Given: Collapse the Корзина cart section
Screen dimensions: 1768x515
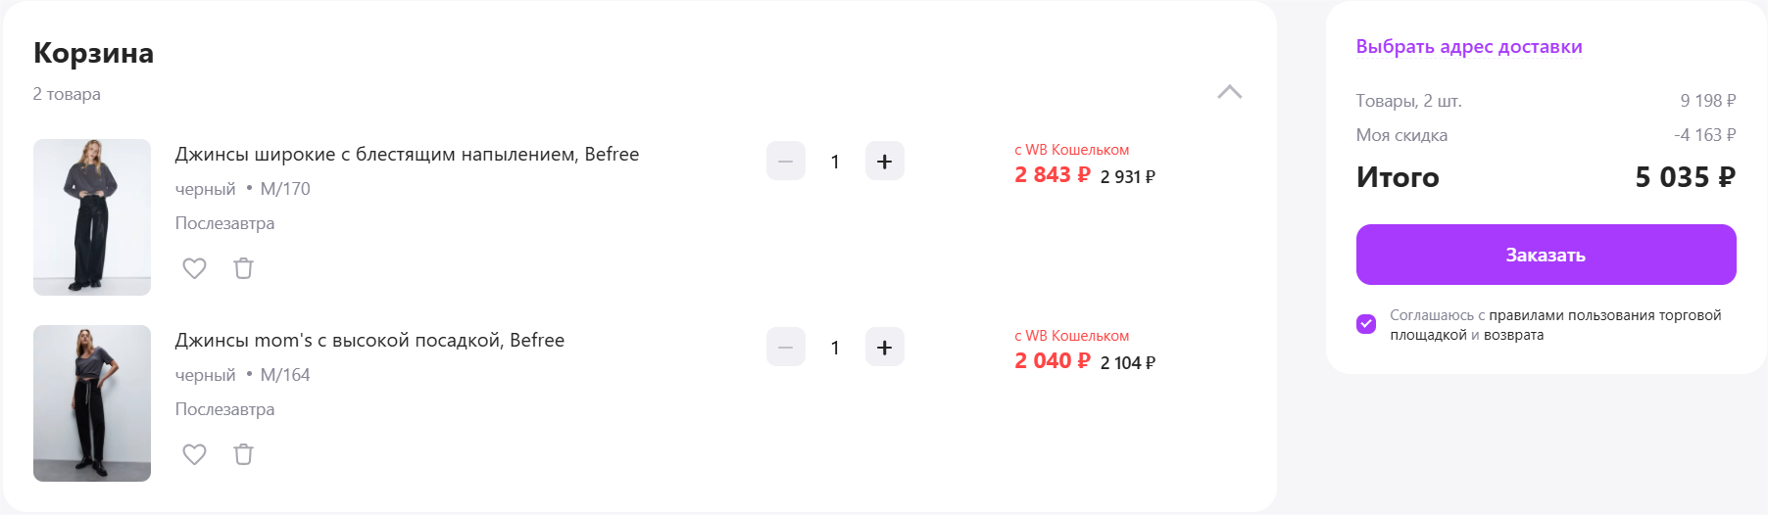Looking at the screenshot, I should [x=1229, y=92].
